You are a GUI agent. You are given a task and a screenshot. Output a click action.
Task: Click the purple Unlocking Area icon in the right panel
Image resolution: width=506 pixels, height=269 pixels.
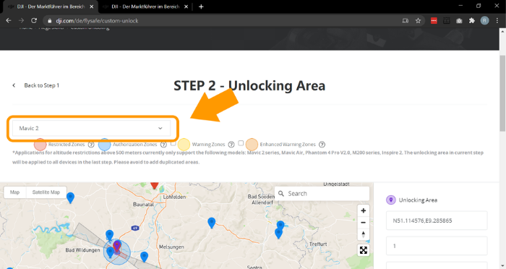pos(391,200)
